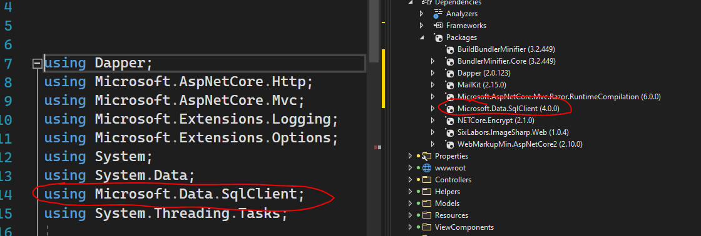Click the Models folder icon

pyautogui.click(x=427, y=204)
